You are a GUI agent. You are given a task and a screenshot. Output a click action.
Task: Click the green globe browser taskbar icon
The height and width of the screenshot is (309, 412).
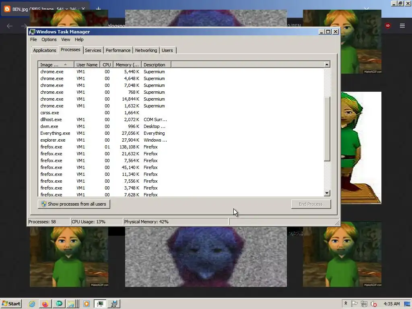click(x=59, y=304)
